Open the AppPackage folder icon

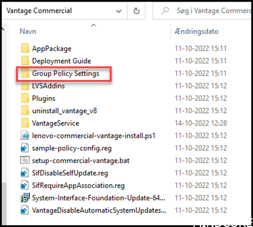25,48
